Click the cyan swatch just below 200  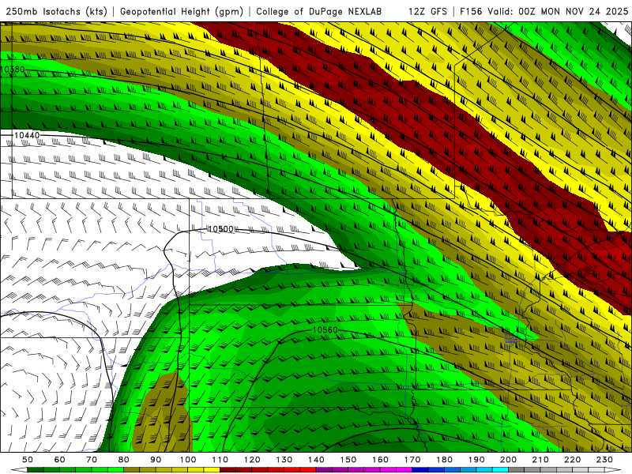click(500, 470)
